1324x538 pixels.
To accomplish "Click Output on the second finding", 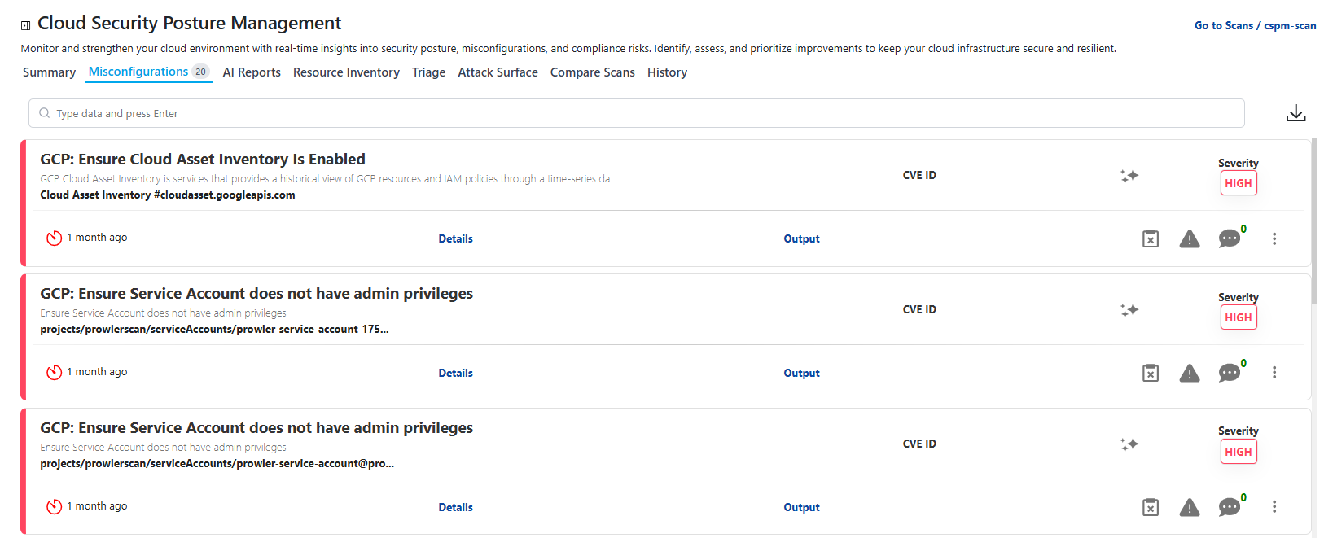I will point(801,372).
